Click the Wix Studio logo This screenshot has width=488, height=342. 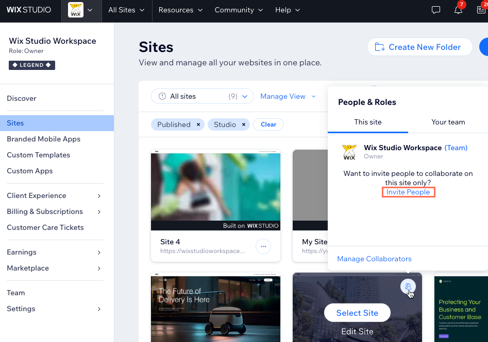pyautogui.click(x=29, y=10)
